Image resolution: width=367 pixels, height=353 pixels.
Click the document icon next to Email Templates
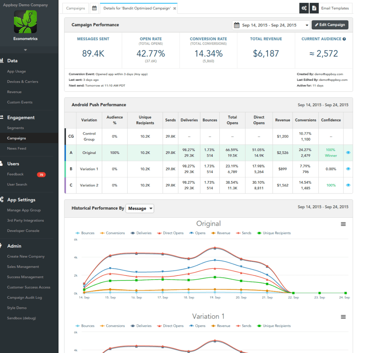tap(314, 8)
